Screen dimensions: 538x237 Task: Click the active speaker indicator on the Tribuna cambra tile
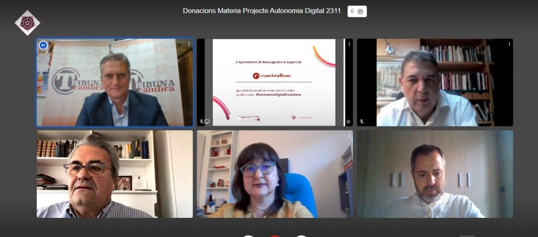tap(43, 45)
